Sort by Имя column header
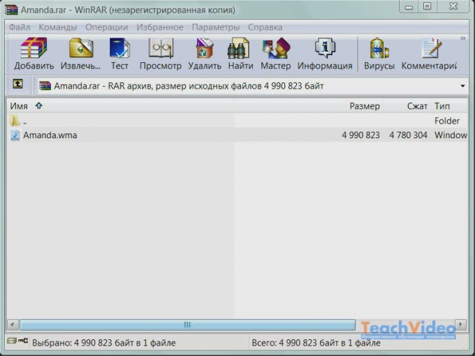This screenshot has height=356, width=475. 20,106
